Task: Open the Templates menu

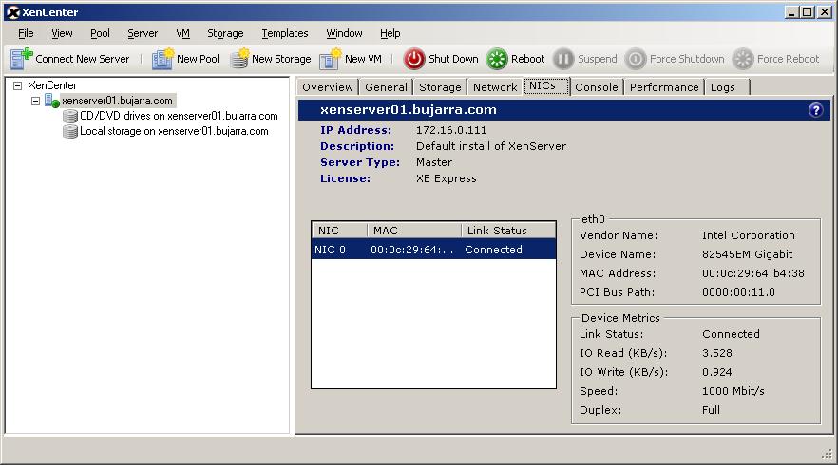Action: click(x=285, y=33)
